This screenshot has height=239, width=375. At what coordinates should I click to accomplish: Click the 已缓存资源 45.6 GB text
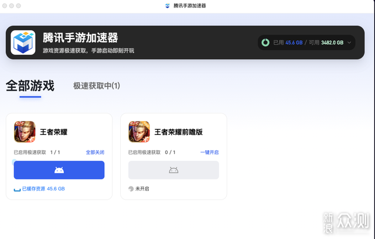pos(43,189)
